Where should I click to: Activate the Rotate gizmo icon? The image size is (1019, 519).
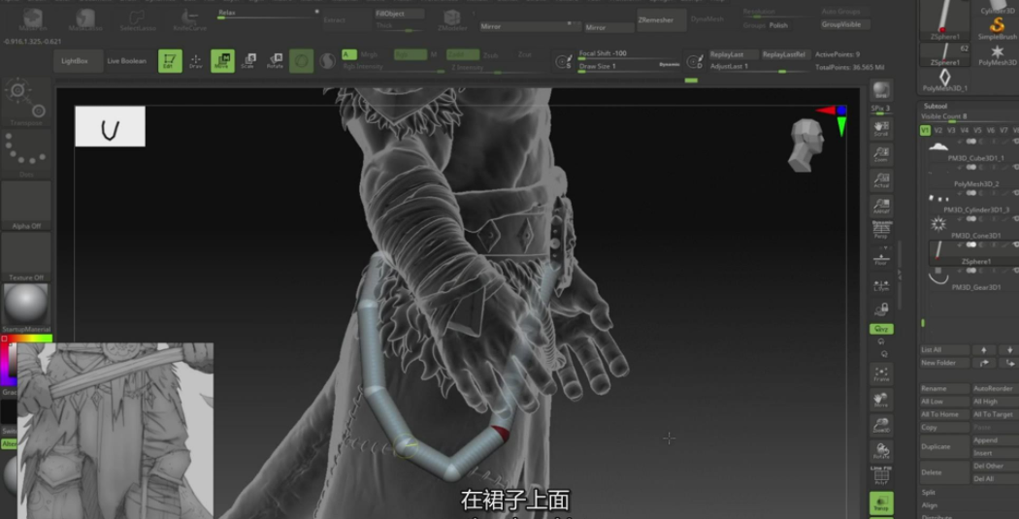(275, 61)
